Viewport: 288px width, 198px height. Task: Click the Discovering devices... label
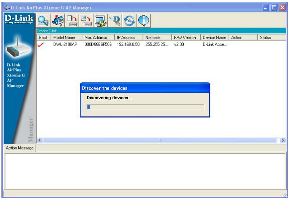(x=109, y=98)
